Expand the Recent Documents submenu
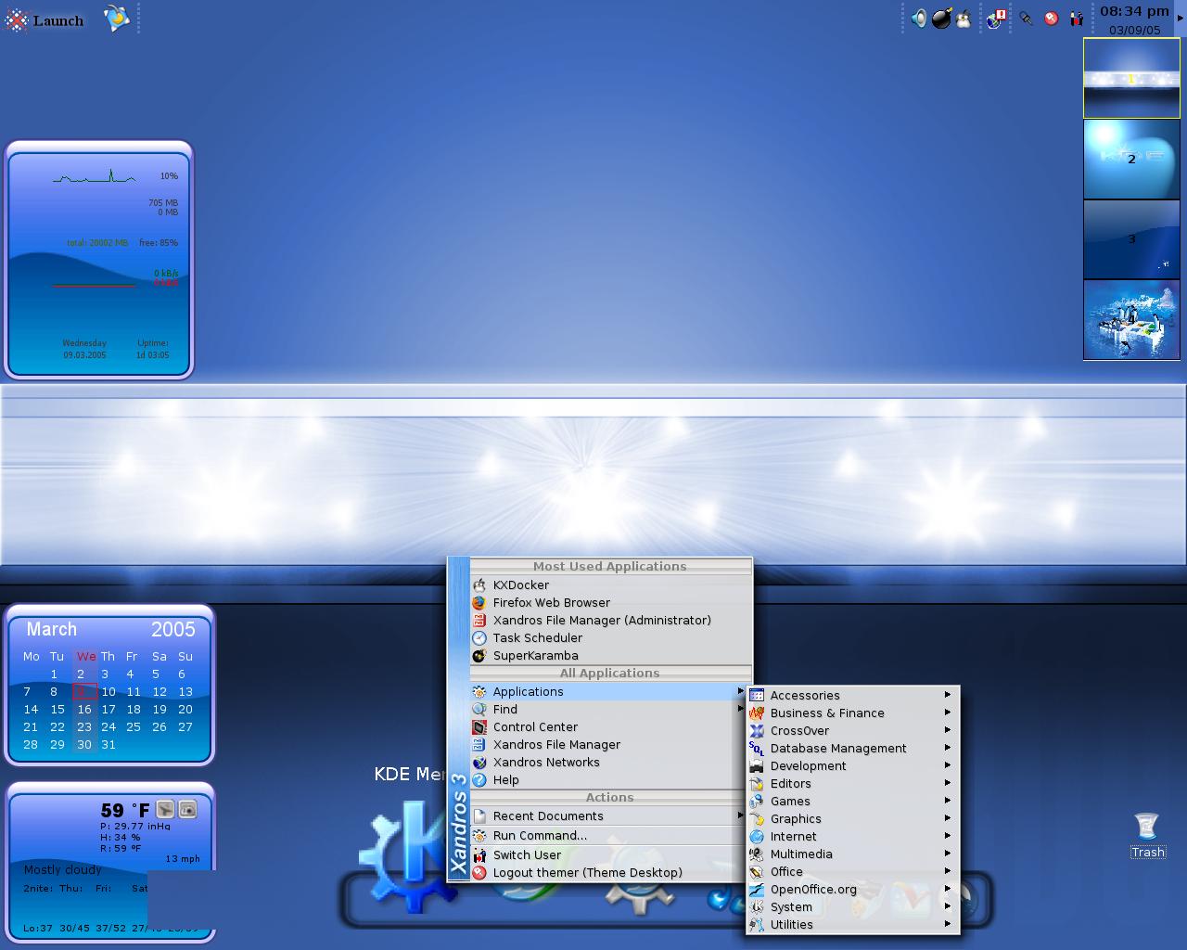The height and width of the screenshot is (950, 1187). tap(610, 816)
